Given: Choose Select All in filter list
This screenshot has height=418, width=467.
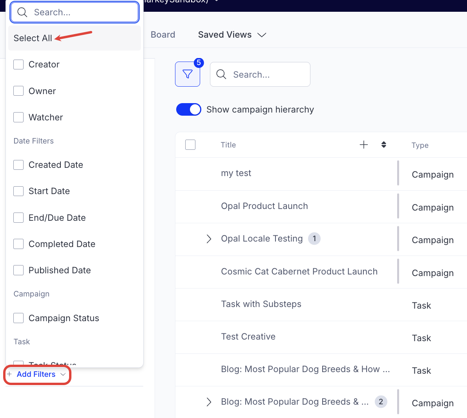Looking at the screenshot, I should coord(33,38).
